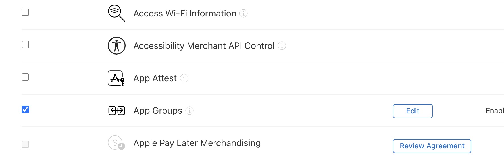Show info for App Attest
The image size is (504, 158).
(x=184, y=78)
